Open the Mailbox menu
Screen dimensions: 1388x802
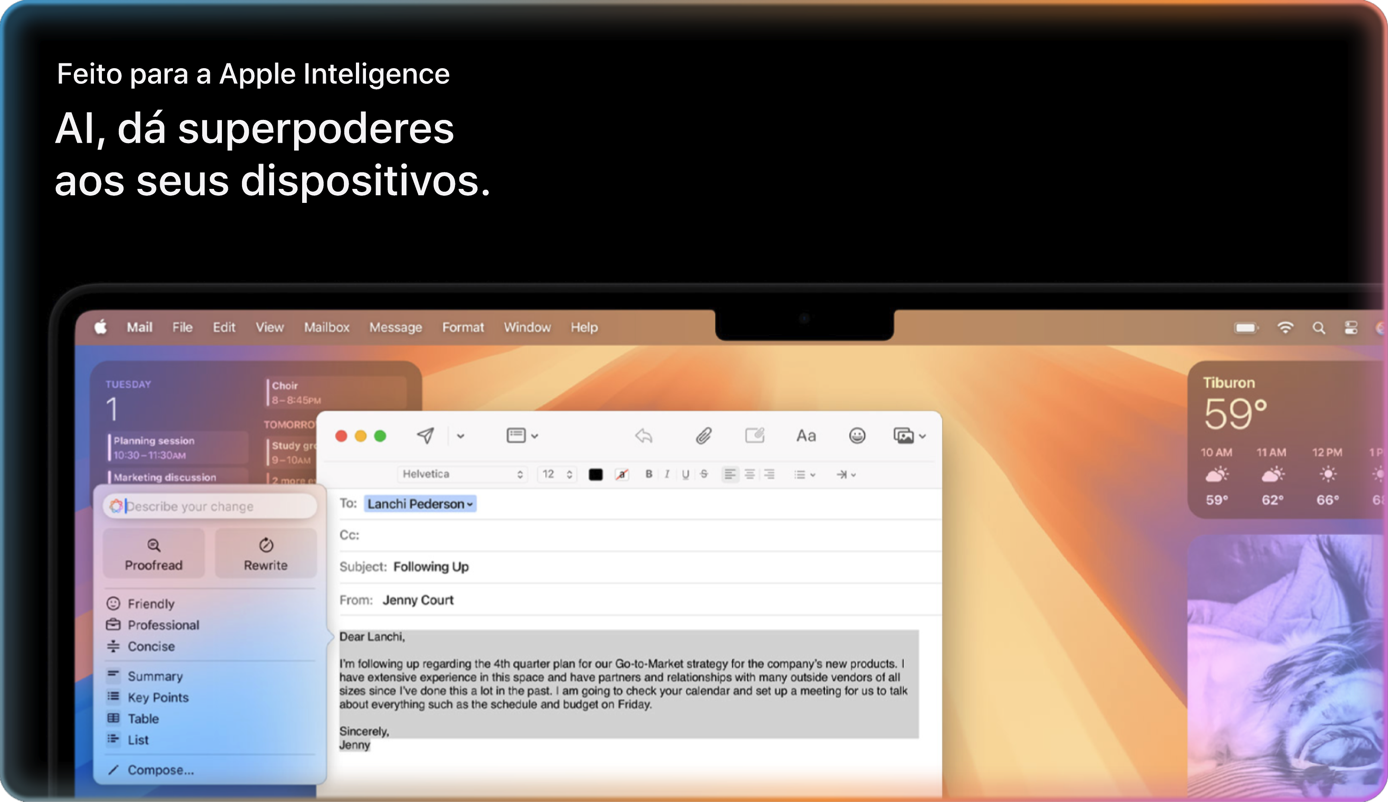pyautogui.click(x=327, y=327)
